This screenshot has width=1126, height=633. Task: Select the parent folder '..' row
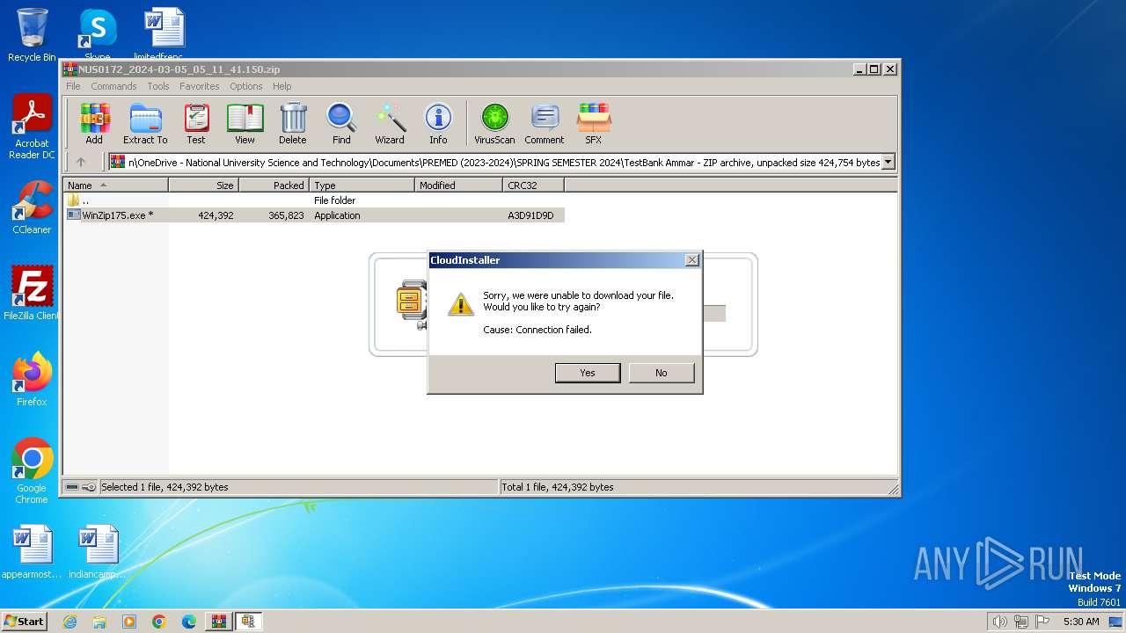click(x=314, y=200)
